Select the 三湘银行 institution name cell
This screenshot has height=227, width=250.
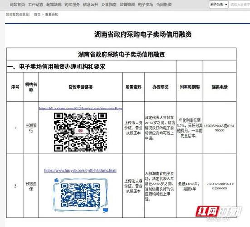click(x=31, y=128)
